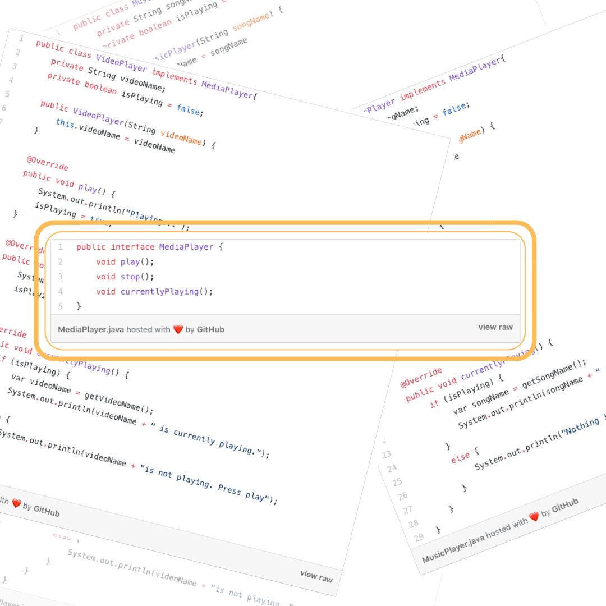The width and height of the screenshot is (606, 606).
Task: Click line number 23 in MusicPlayer gist
Action: 387,454
